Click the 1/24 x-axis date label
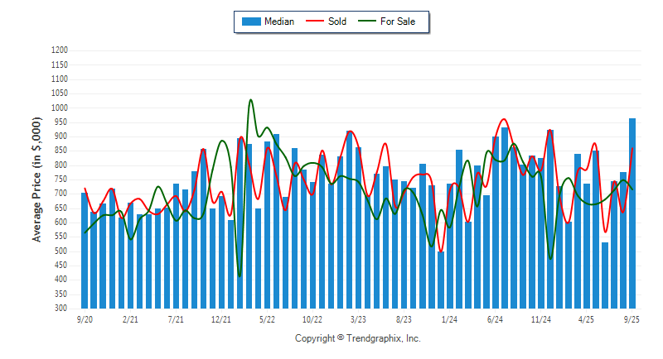This screenshot has height=359, width=663. (450, 318)
